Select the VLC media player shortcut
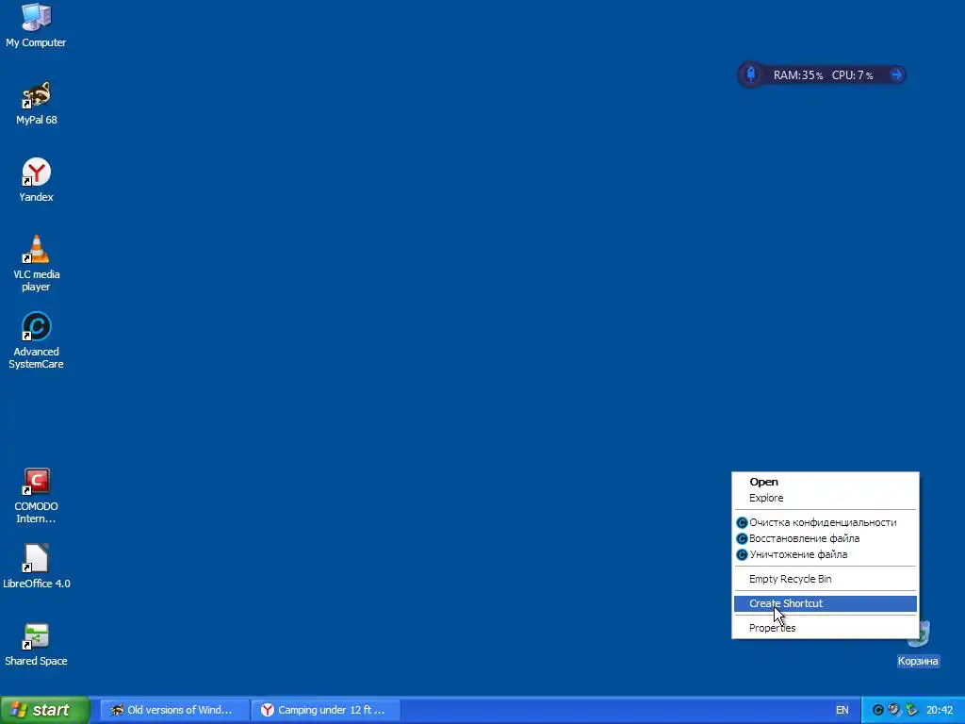 tap(37, 263)
